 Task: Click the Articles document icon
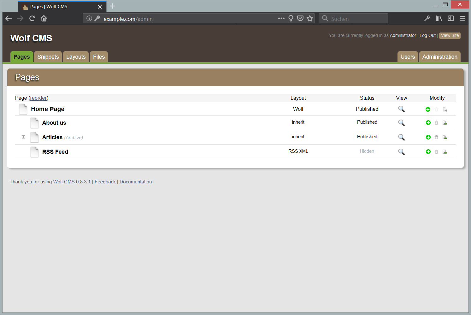pos(34,137)
